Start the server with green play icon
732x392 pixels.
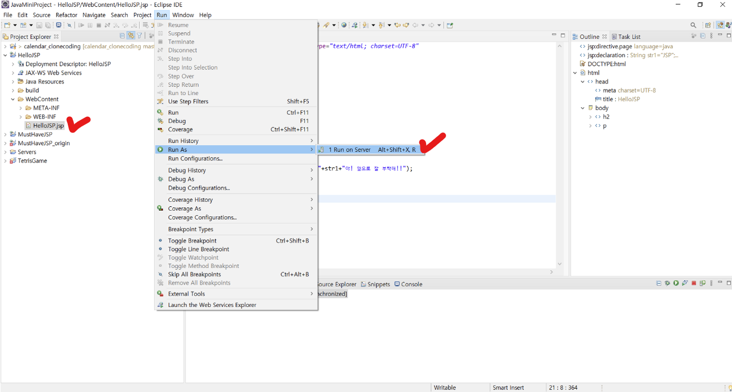click(676, 283)
